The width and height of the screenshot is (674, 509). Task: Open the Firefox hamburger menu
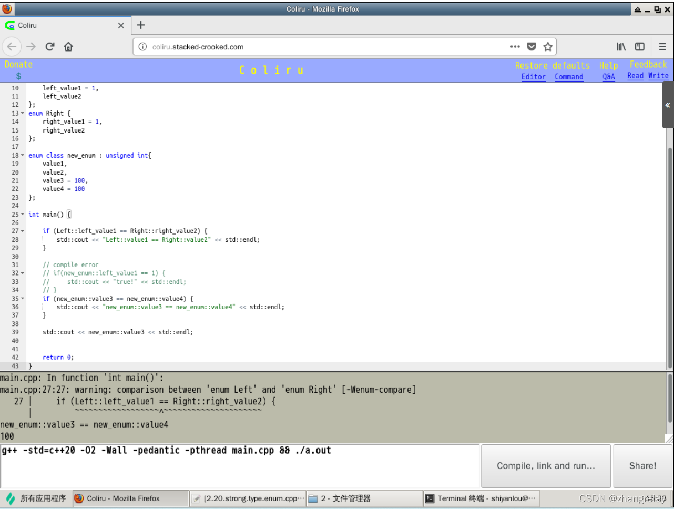tap(662, 46)
